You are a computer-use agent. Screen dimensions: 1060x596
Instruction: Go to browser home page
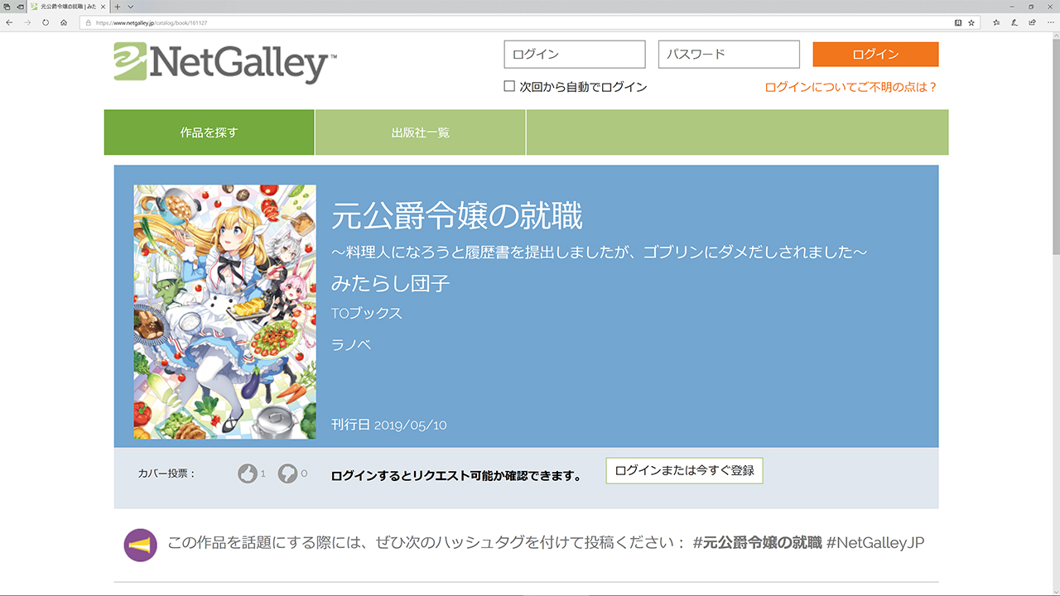pyautogui.click(x=63, y=23)
